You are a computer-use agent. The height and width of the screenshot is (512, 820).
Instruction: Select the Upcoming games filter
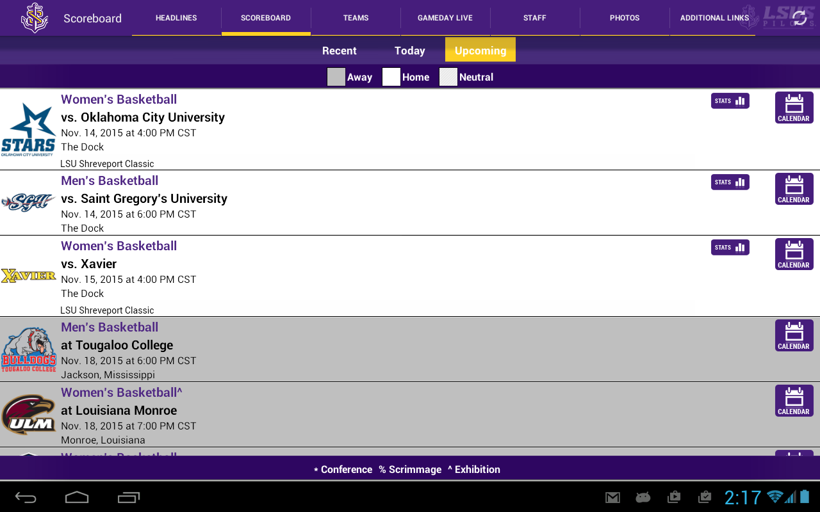point(480,50)
